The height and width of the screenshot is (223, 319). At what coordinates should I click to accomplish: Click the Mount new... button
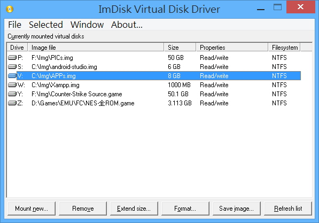32,209
